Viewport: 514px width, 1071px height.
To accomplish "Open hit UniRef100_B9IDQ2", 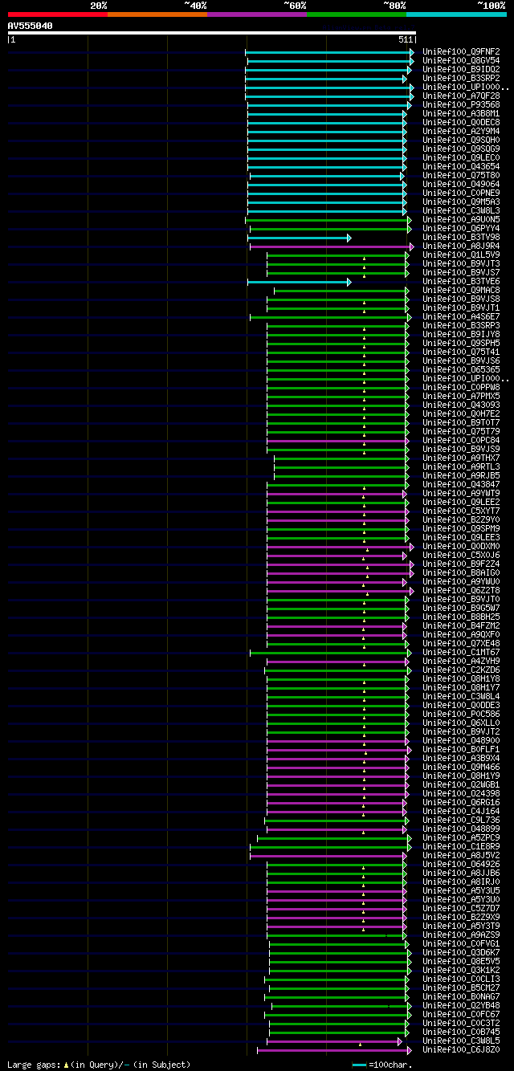I will click(462, 69).
